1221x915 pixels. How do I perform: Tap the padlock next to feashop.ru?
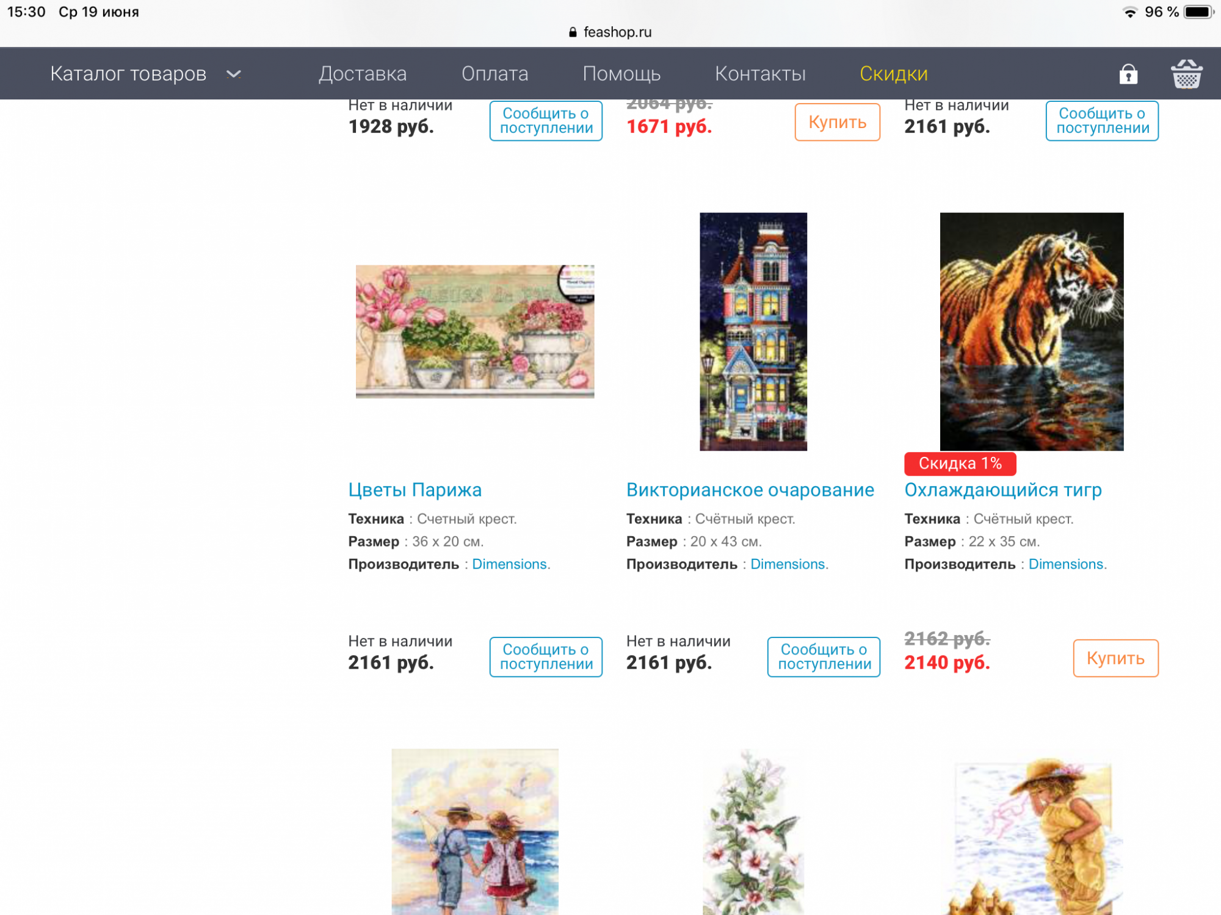click(573, 32)
